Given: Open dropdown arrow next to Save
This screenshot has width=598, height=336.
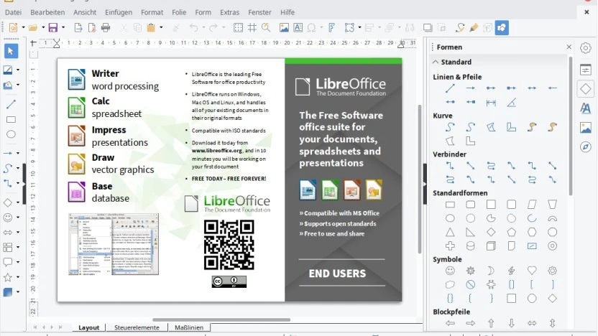Looking at the screenshot, I should (63, 28).
